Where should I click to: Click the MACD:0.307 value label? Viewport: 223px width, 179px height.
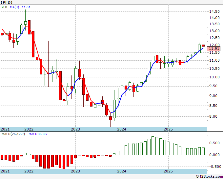point(38,134)
